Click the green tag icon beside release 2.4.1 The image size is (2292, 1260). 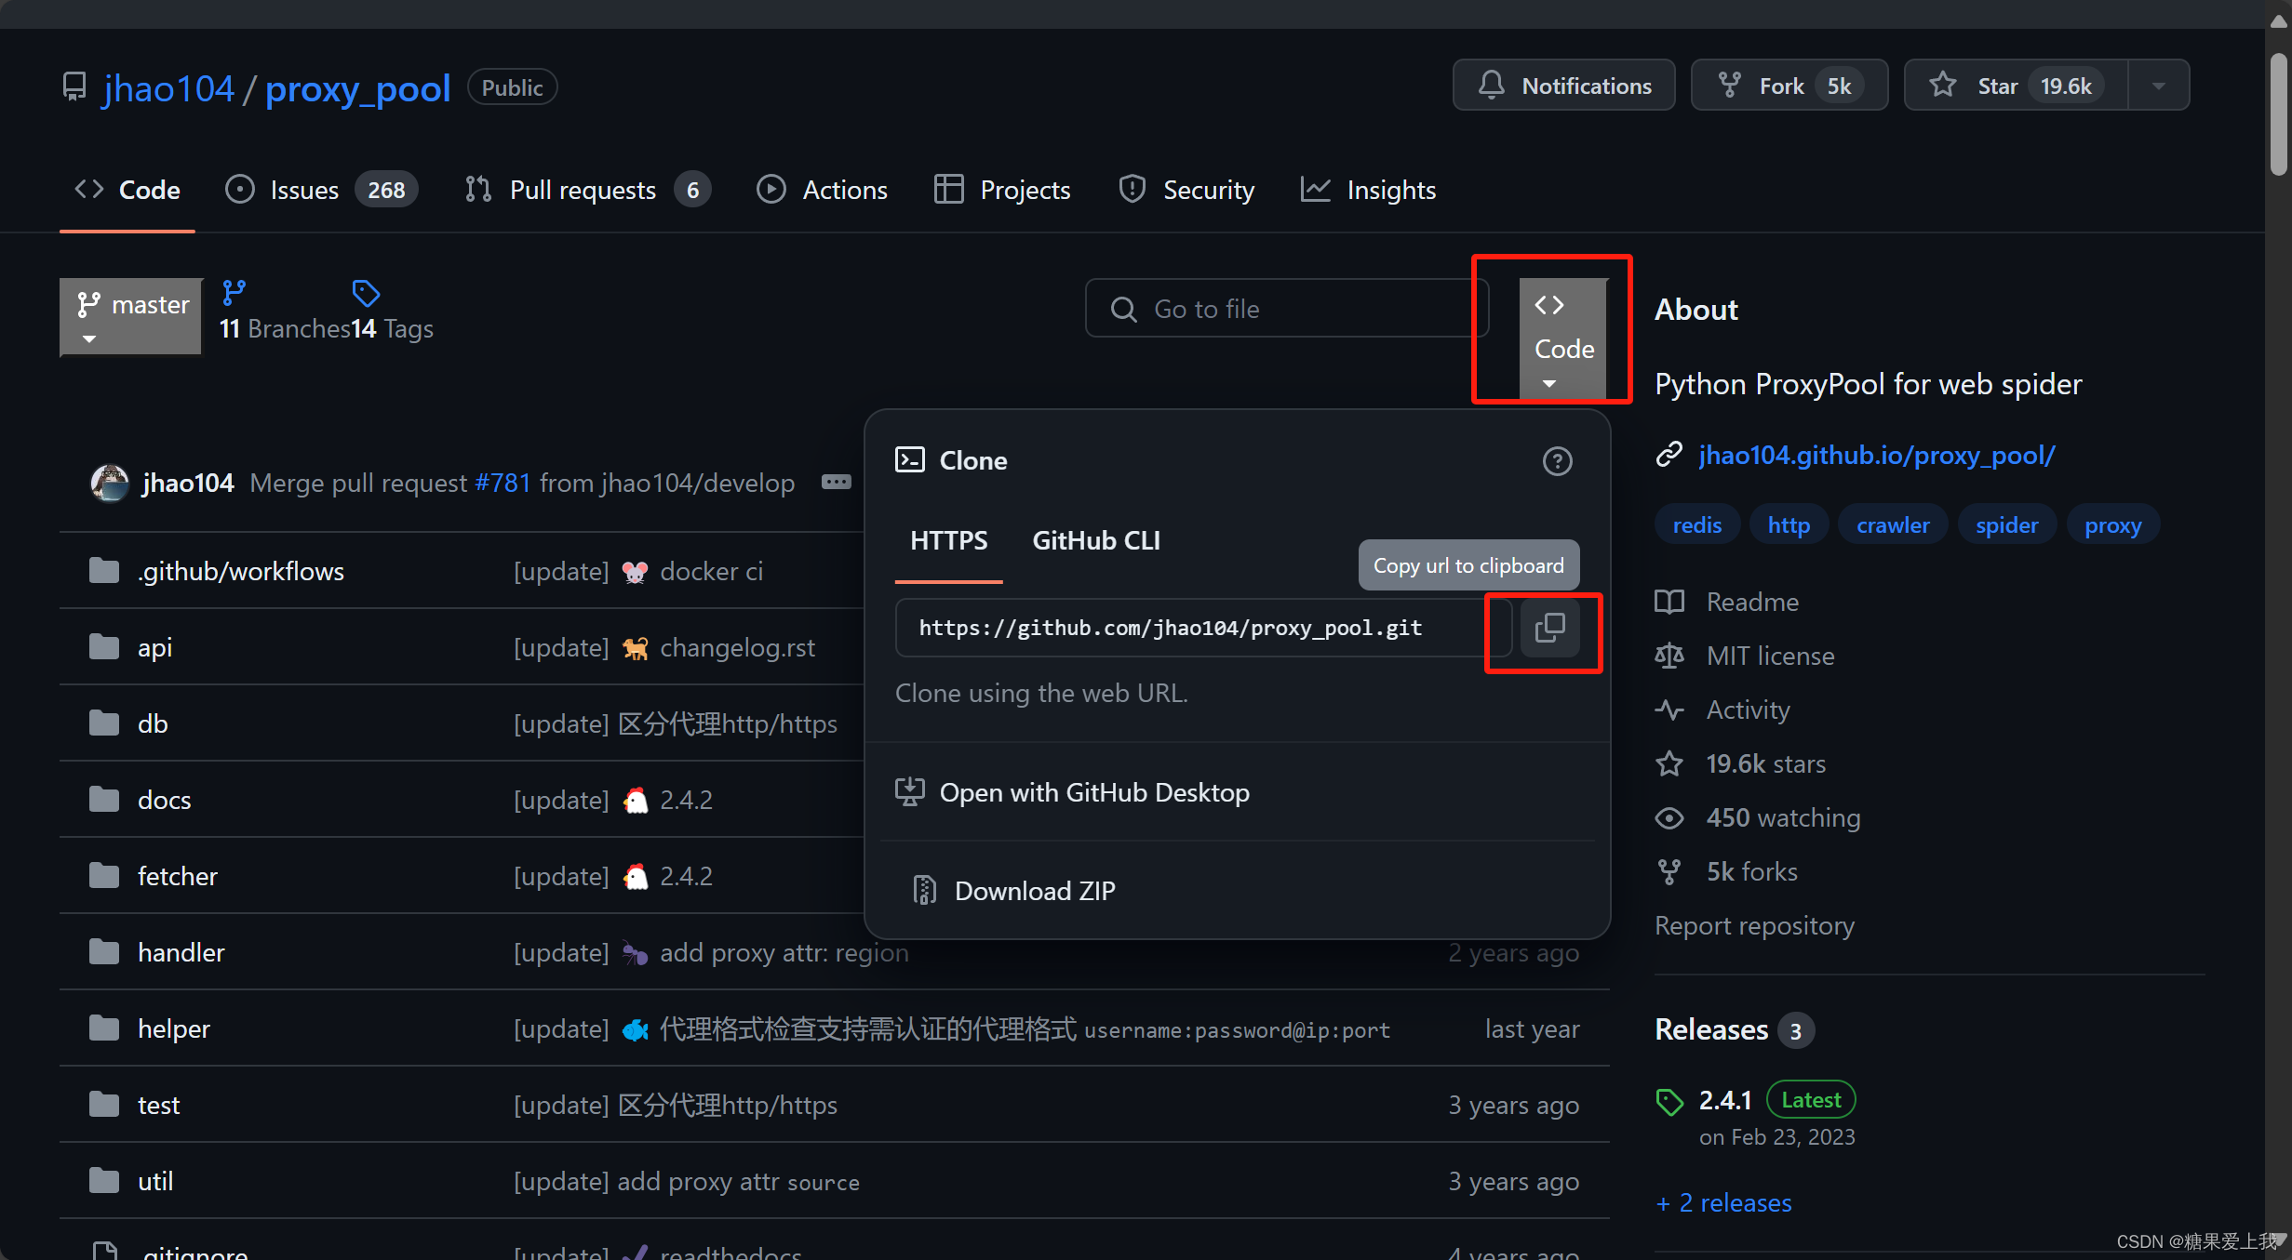click(x=1669, y=1102)
